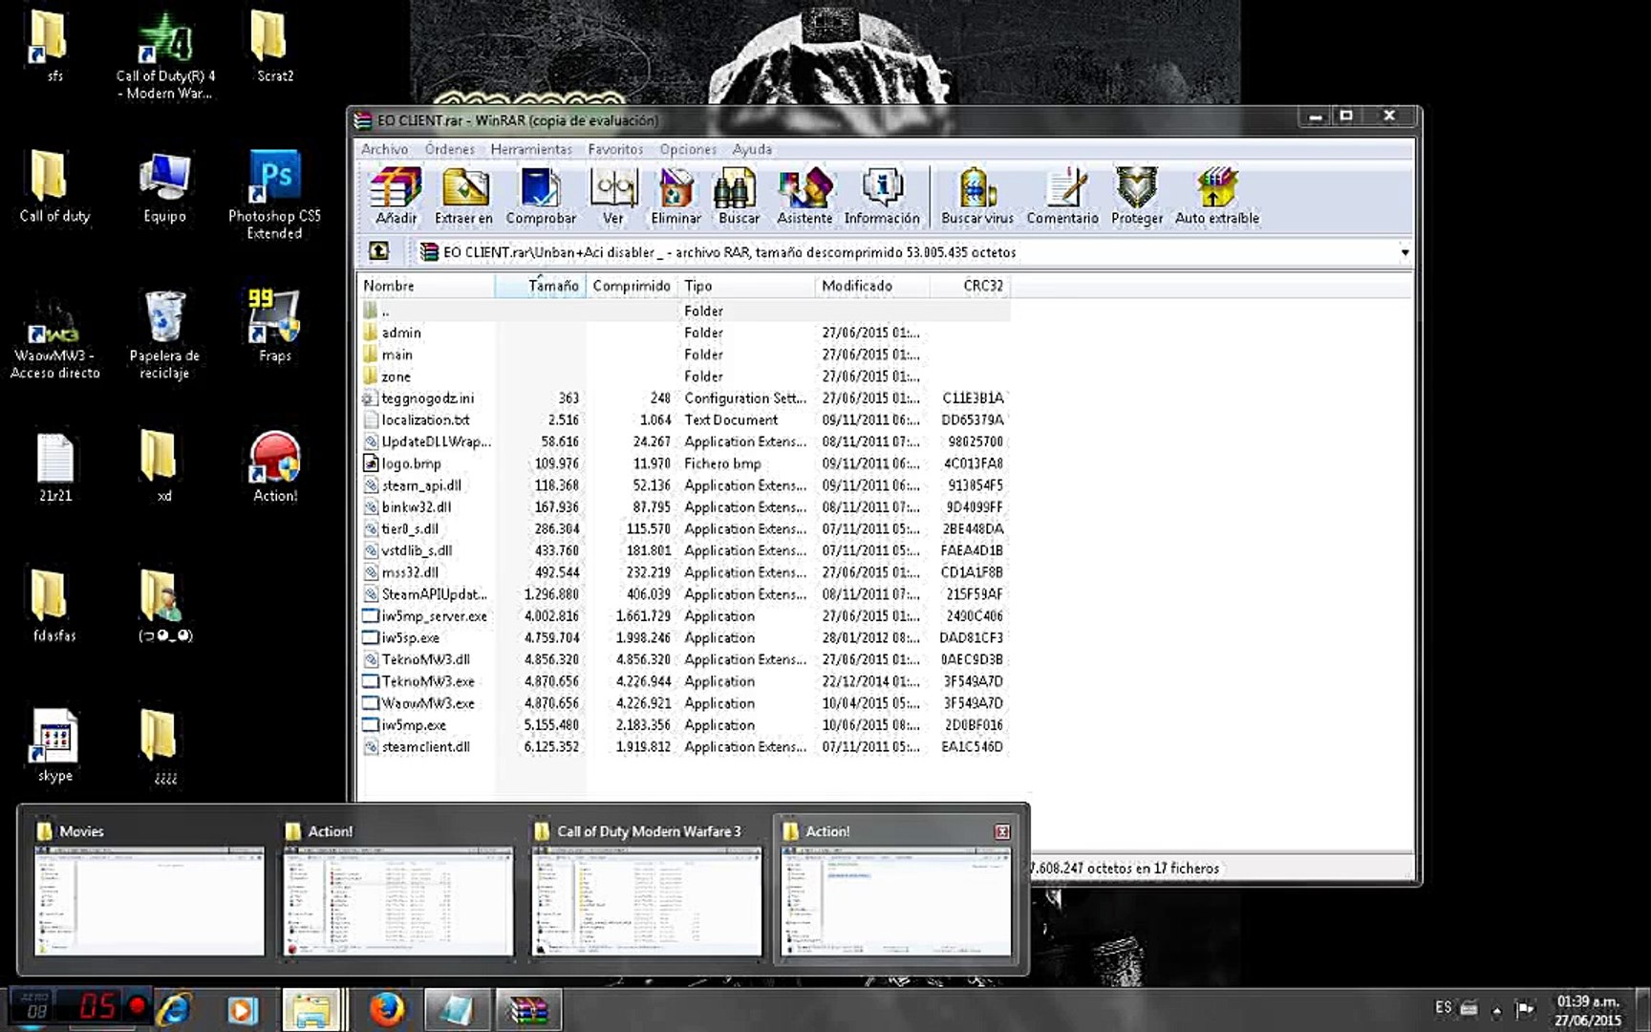
Task: Select the admin folder in archive
Action: (684, 333)
